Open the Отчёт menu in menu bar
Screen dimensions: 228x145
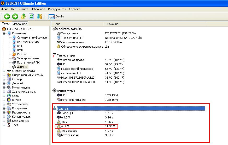(x=24, y=9)
